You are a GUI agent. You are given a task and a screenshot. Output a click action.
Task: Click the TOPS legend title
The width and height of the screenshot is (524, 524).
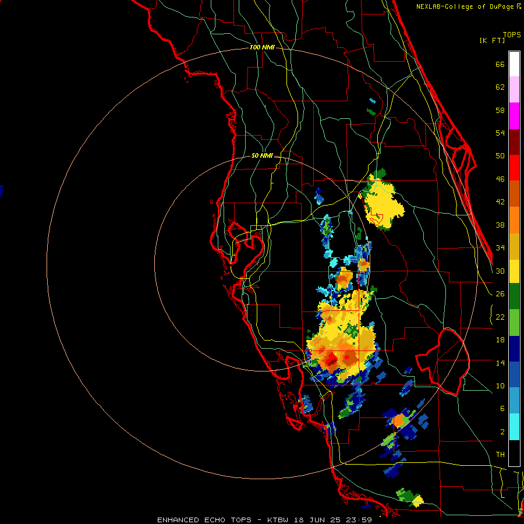(x=512, y=34)
